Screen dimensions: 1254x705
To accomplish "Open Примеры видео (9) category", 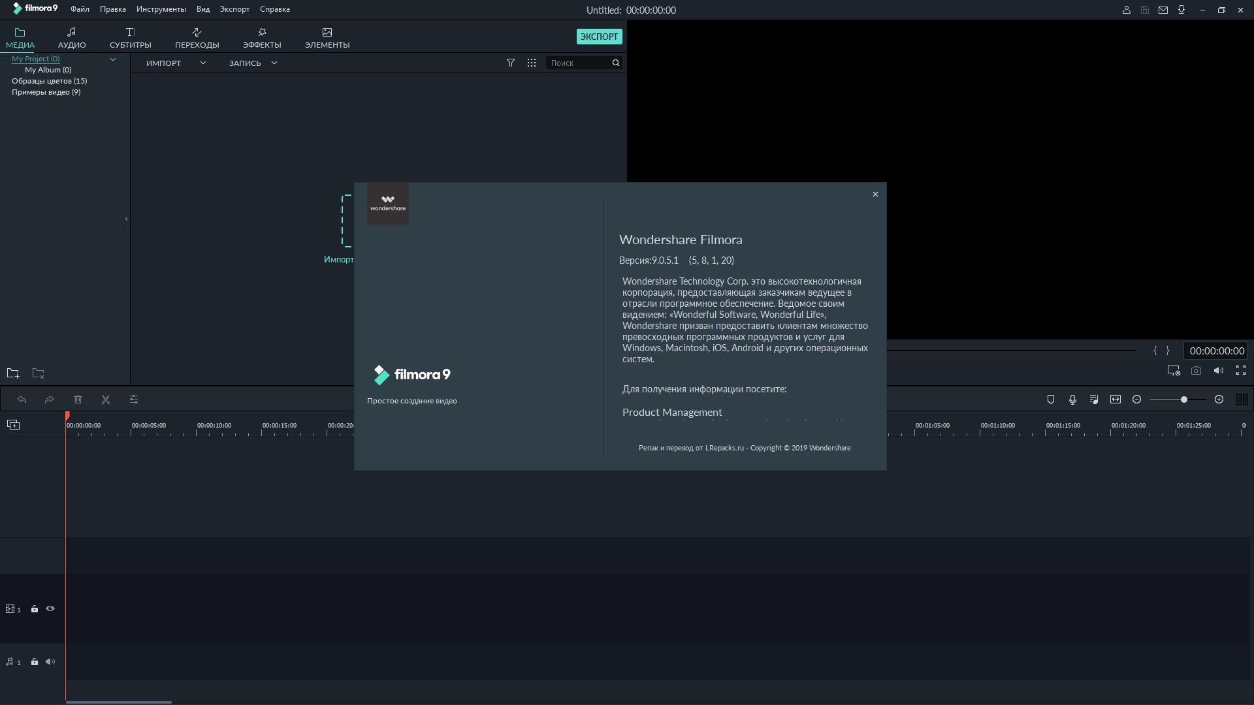I will [x=46, y=92].
